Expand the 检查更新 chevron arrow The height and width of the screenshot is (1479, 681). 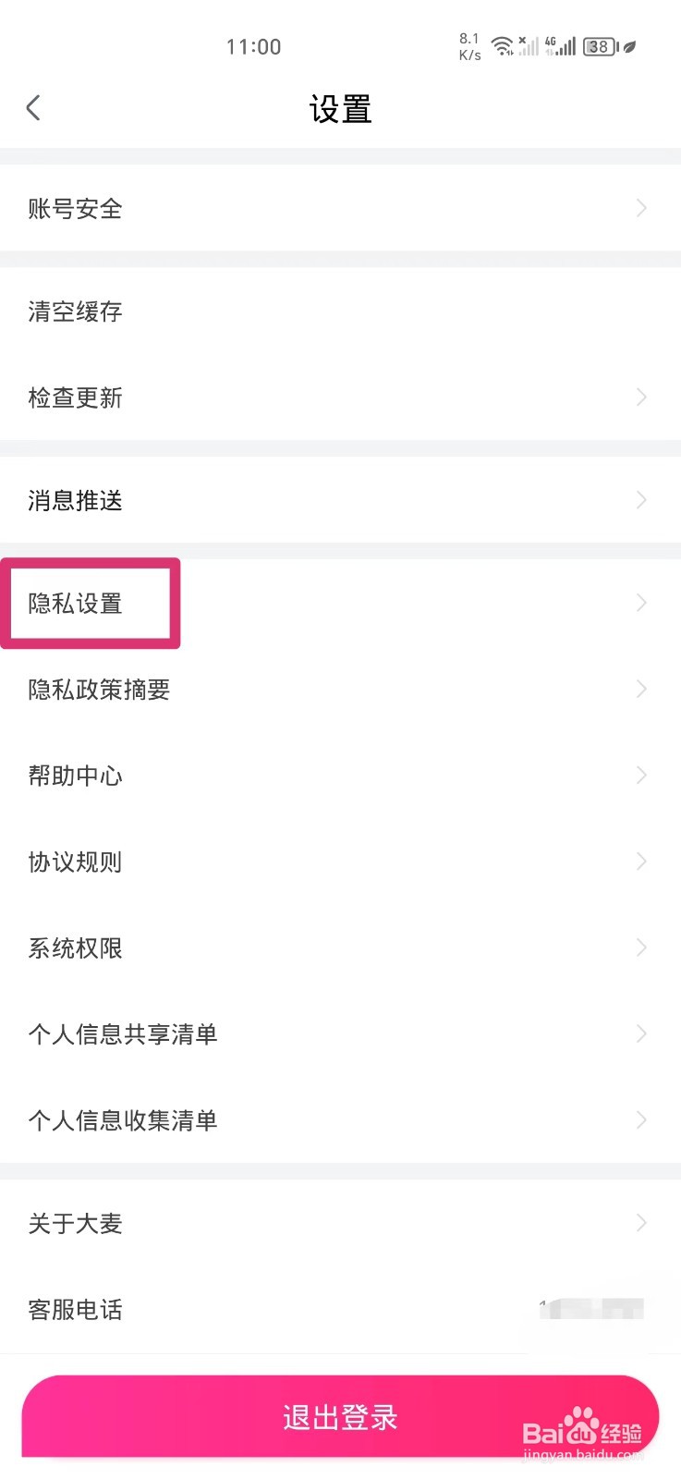click(x=641, y=397)
